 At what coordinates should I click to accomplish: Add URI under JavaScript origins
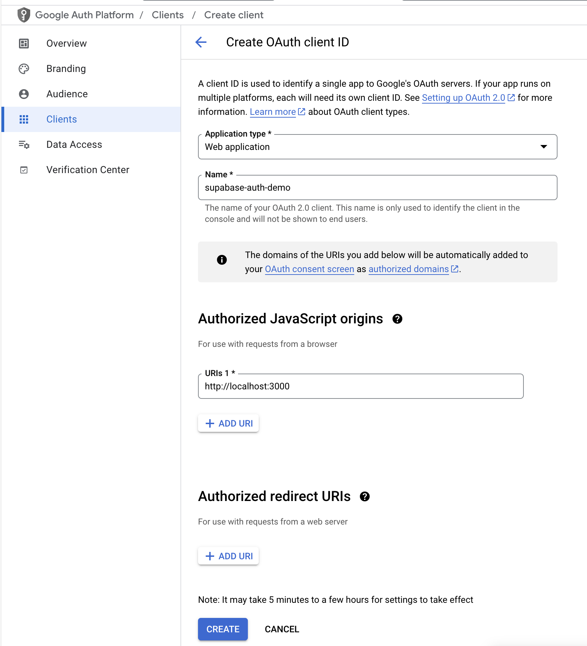click(229, 423)
